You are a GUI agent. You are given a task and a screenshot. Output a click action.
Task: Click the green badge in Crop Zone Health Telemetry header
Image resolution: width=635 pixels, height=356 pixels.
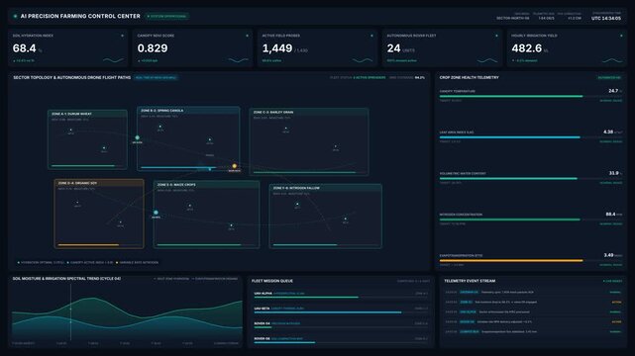(x=609, y=77)
